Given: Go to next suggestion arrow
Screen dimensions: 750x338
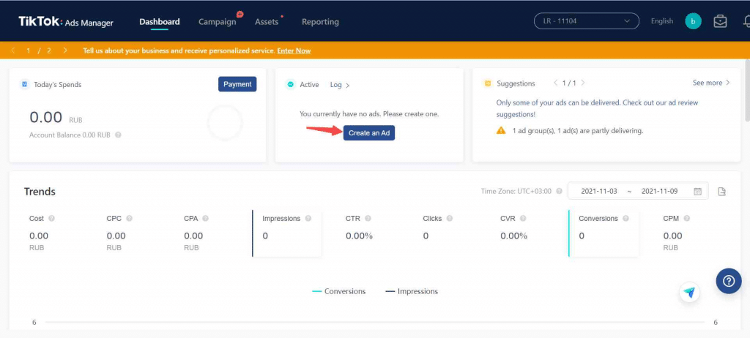Looking at the screenshot, I should tap(582, 83).
